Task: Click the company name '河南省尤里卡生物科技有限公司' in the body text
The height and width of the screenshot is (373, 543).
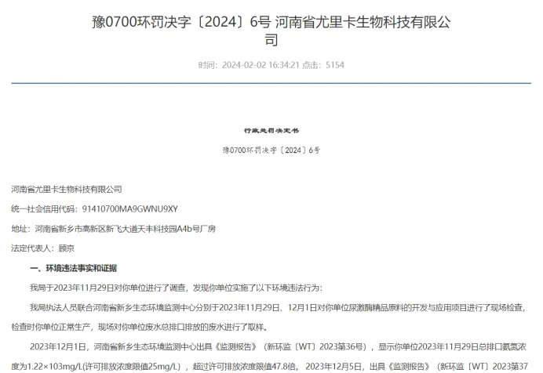Action: 67,189
